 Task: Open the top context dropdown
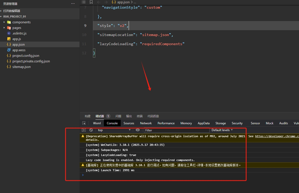pyautogui.click(x=114, y=130)
